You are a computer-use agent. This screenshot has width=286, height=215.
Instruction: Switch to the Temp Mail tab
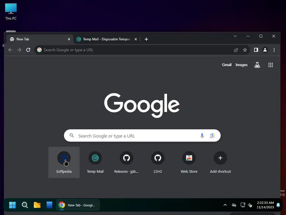click(107, 39)
